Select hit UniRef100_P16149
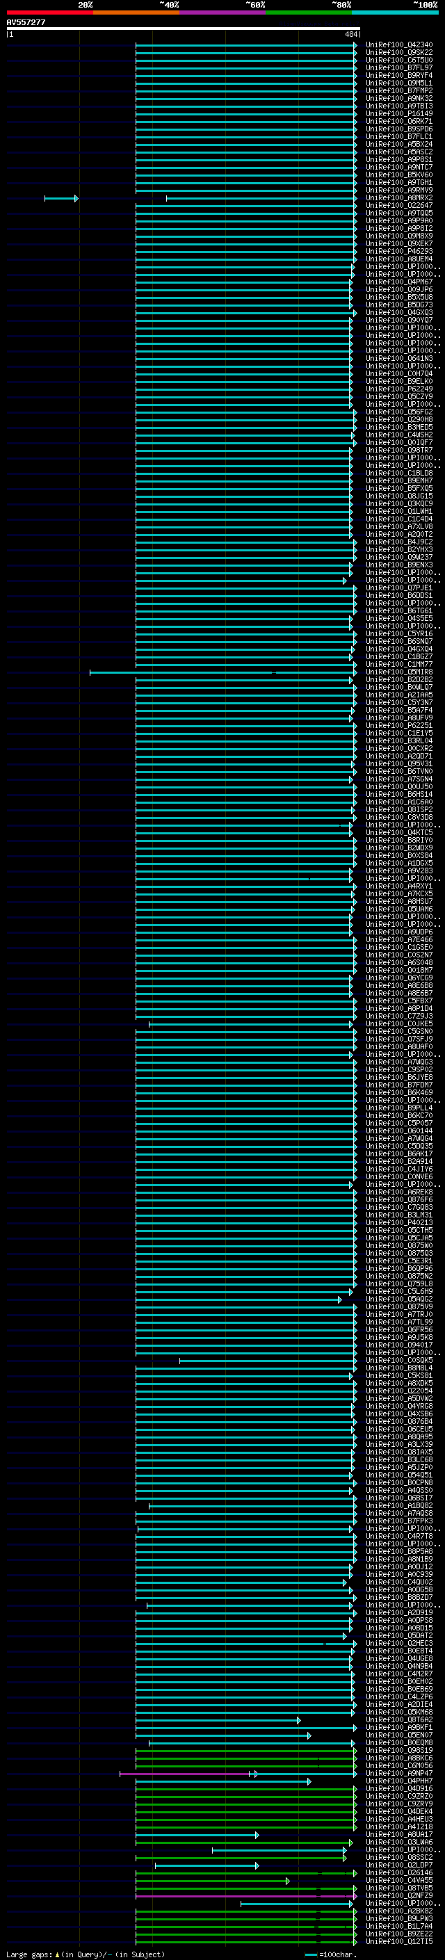 click(x=398, y=113)
